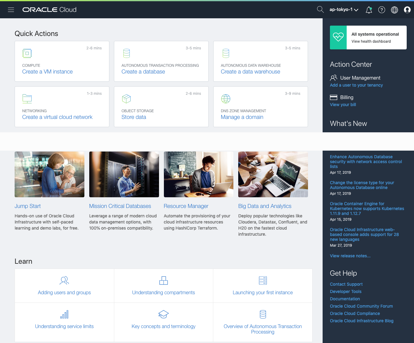The width and height of the screenshot is (414, 343).
Task: Open the notifications bell icon
Action: point(369,10)
